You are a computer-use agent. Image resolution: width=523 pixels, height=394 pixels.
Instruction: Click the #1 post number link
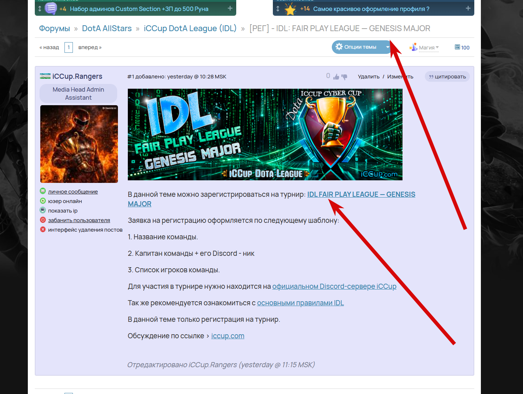(x=130, y=77)
